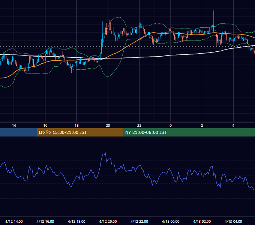This screenshot has height=225, width=255.
Task: Click the NY 21:00-06:00 JST session bar
Action: click(189, 132)
